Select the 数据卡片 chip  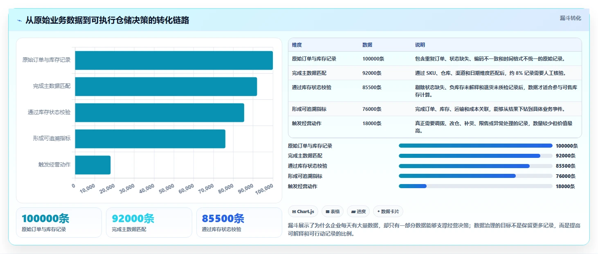[388, 211]
